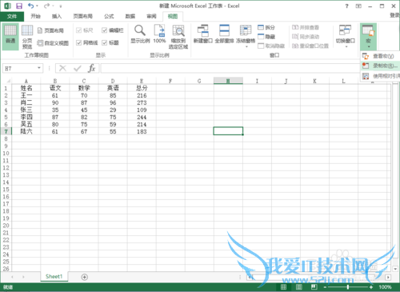Choose 页面布局 view in workbook views group
The image size is (400, 292).
tap(50, 30)
